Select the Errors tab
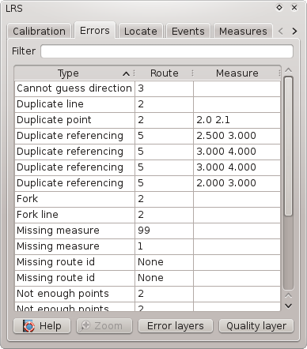Image resolution: width=307 pixels, height=349 pixels. coord(95,30)
